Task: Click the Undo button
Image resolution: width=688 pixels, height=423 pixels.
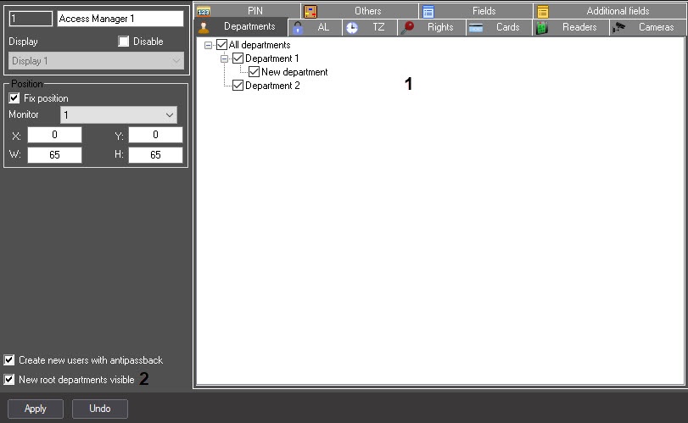Action: [100, 409]
